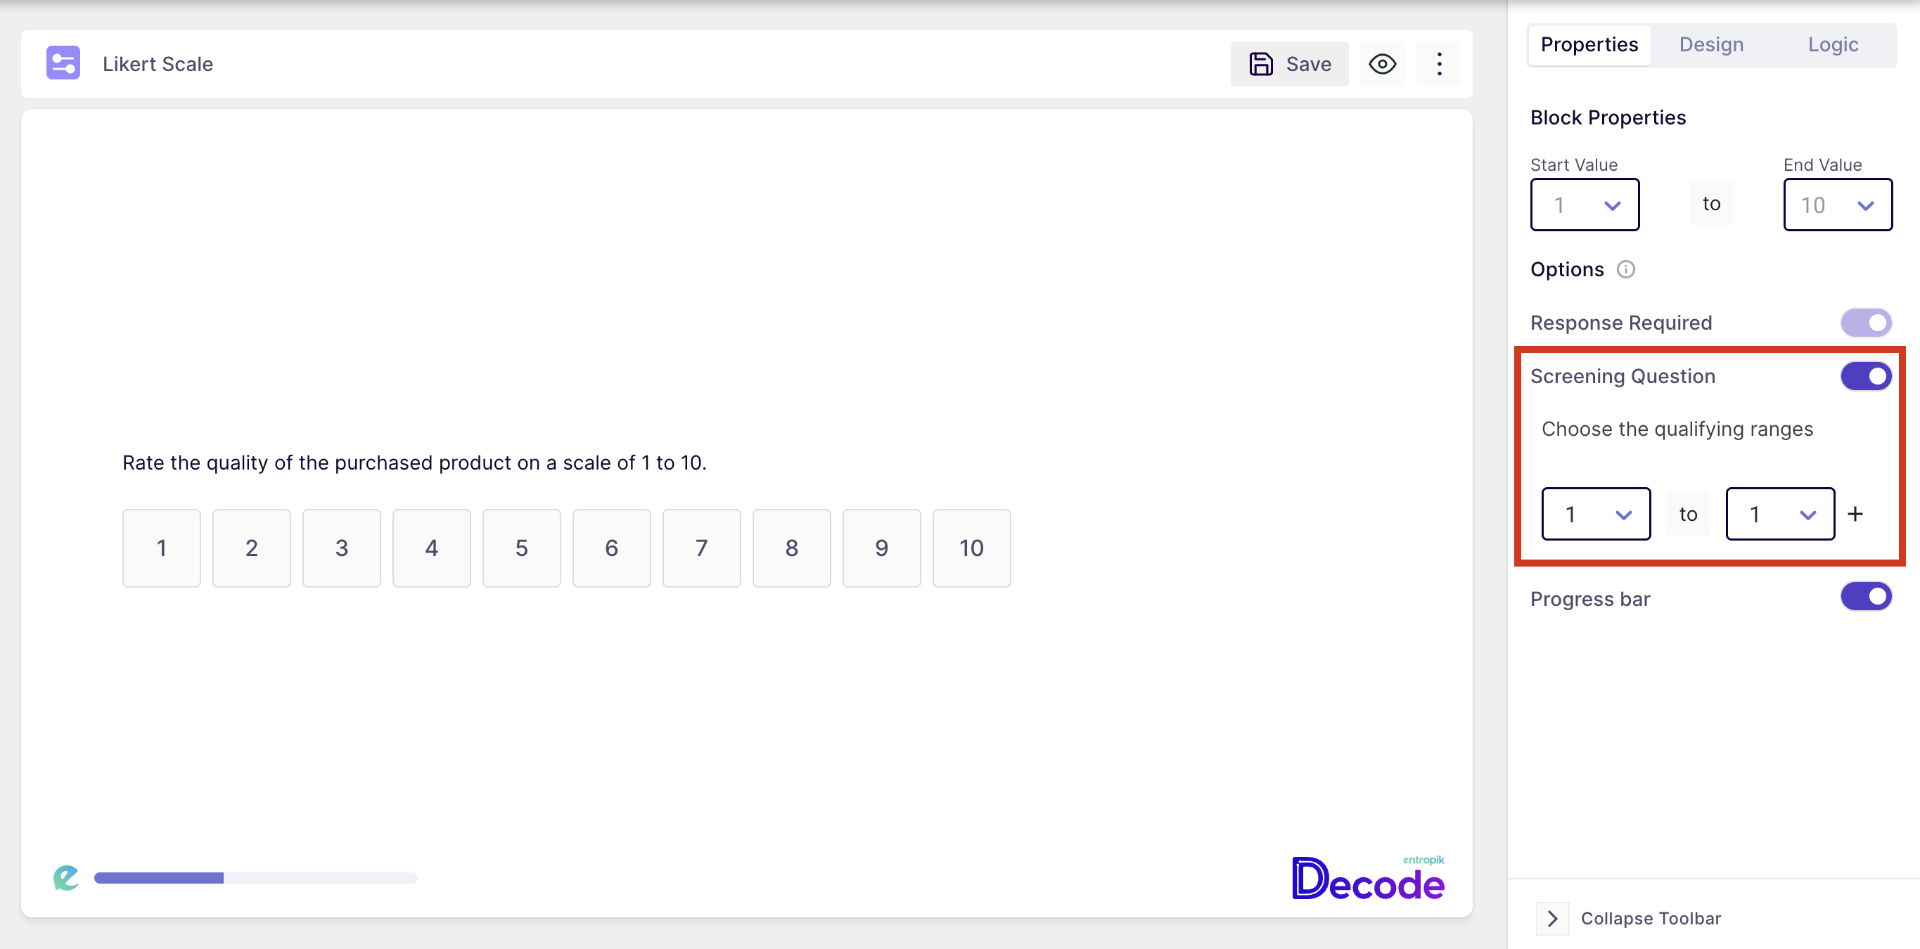Open the Start Value dropdown
Image resolution: width=1920 pixels, height=949 pixels.
pos(1584,205)
